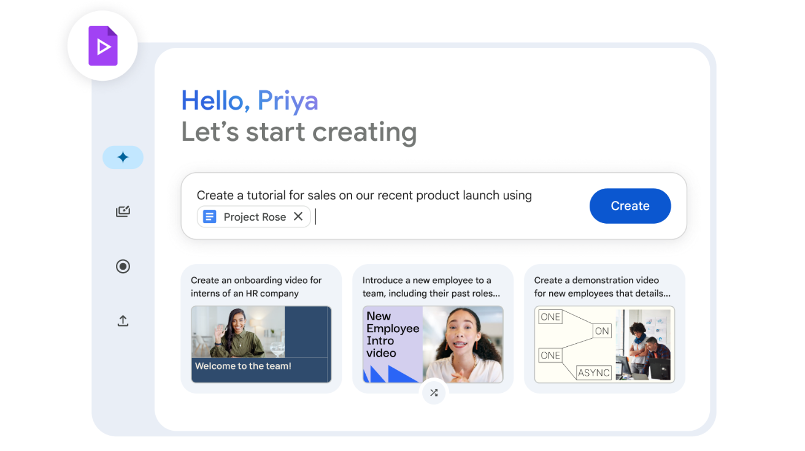This screenshot has height=451, width=805.
Task: Click into the prompt text field
Action: click(x=434, y=206)
